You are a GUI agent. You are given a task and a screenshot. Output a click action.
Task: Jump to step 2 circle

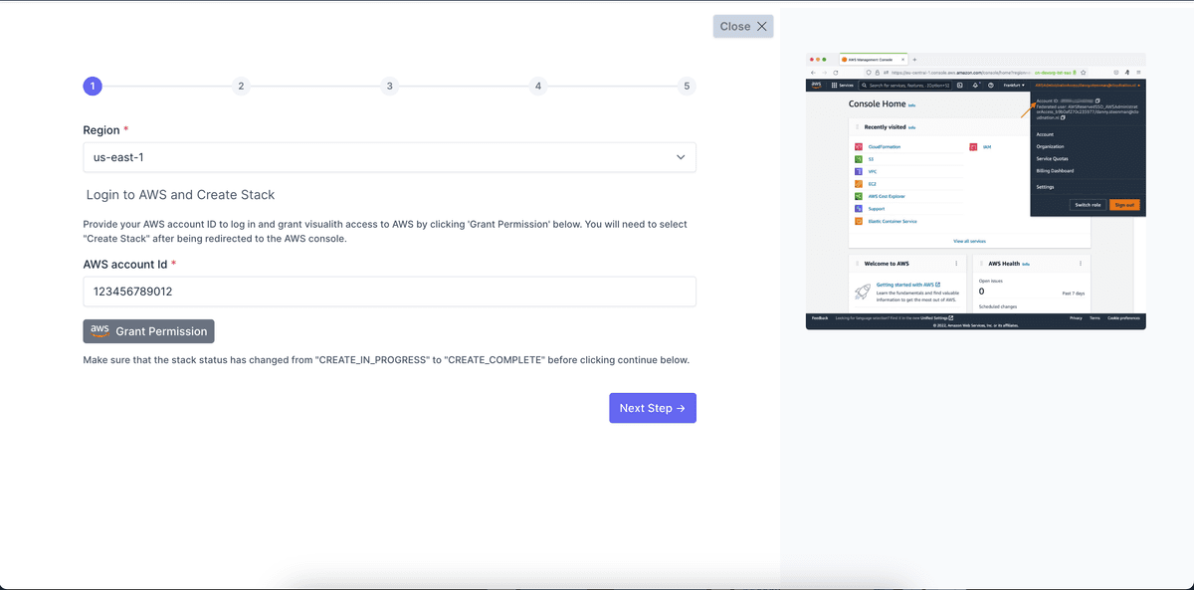point(241,87)
